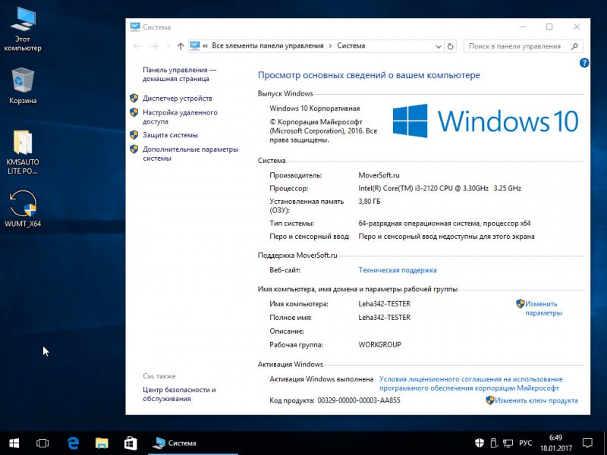Click shield icon beside Диспетчер устройств
This screenshot has width=607, height=455.
134,98
